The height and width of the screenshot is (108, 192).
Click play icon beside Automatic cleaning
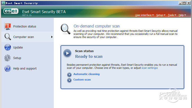pos(69,74)
